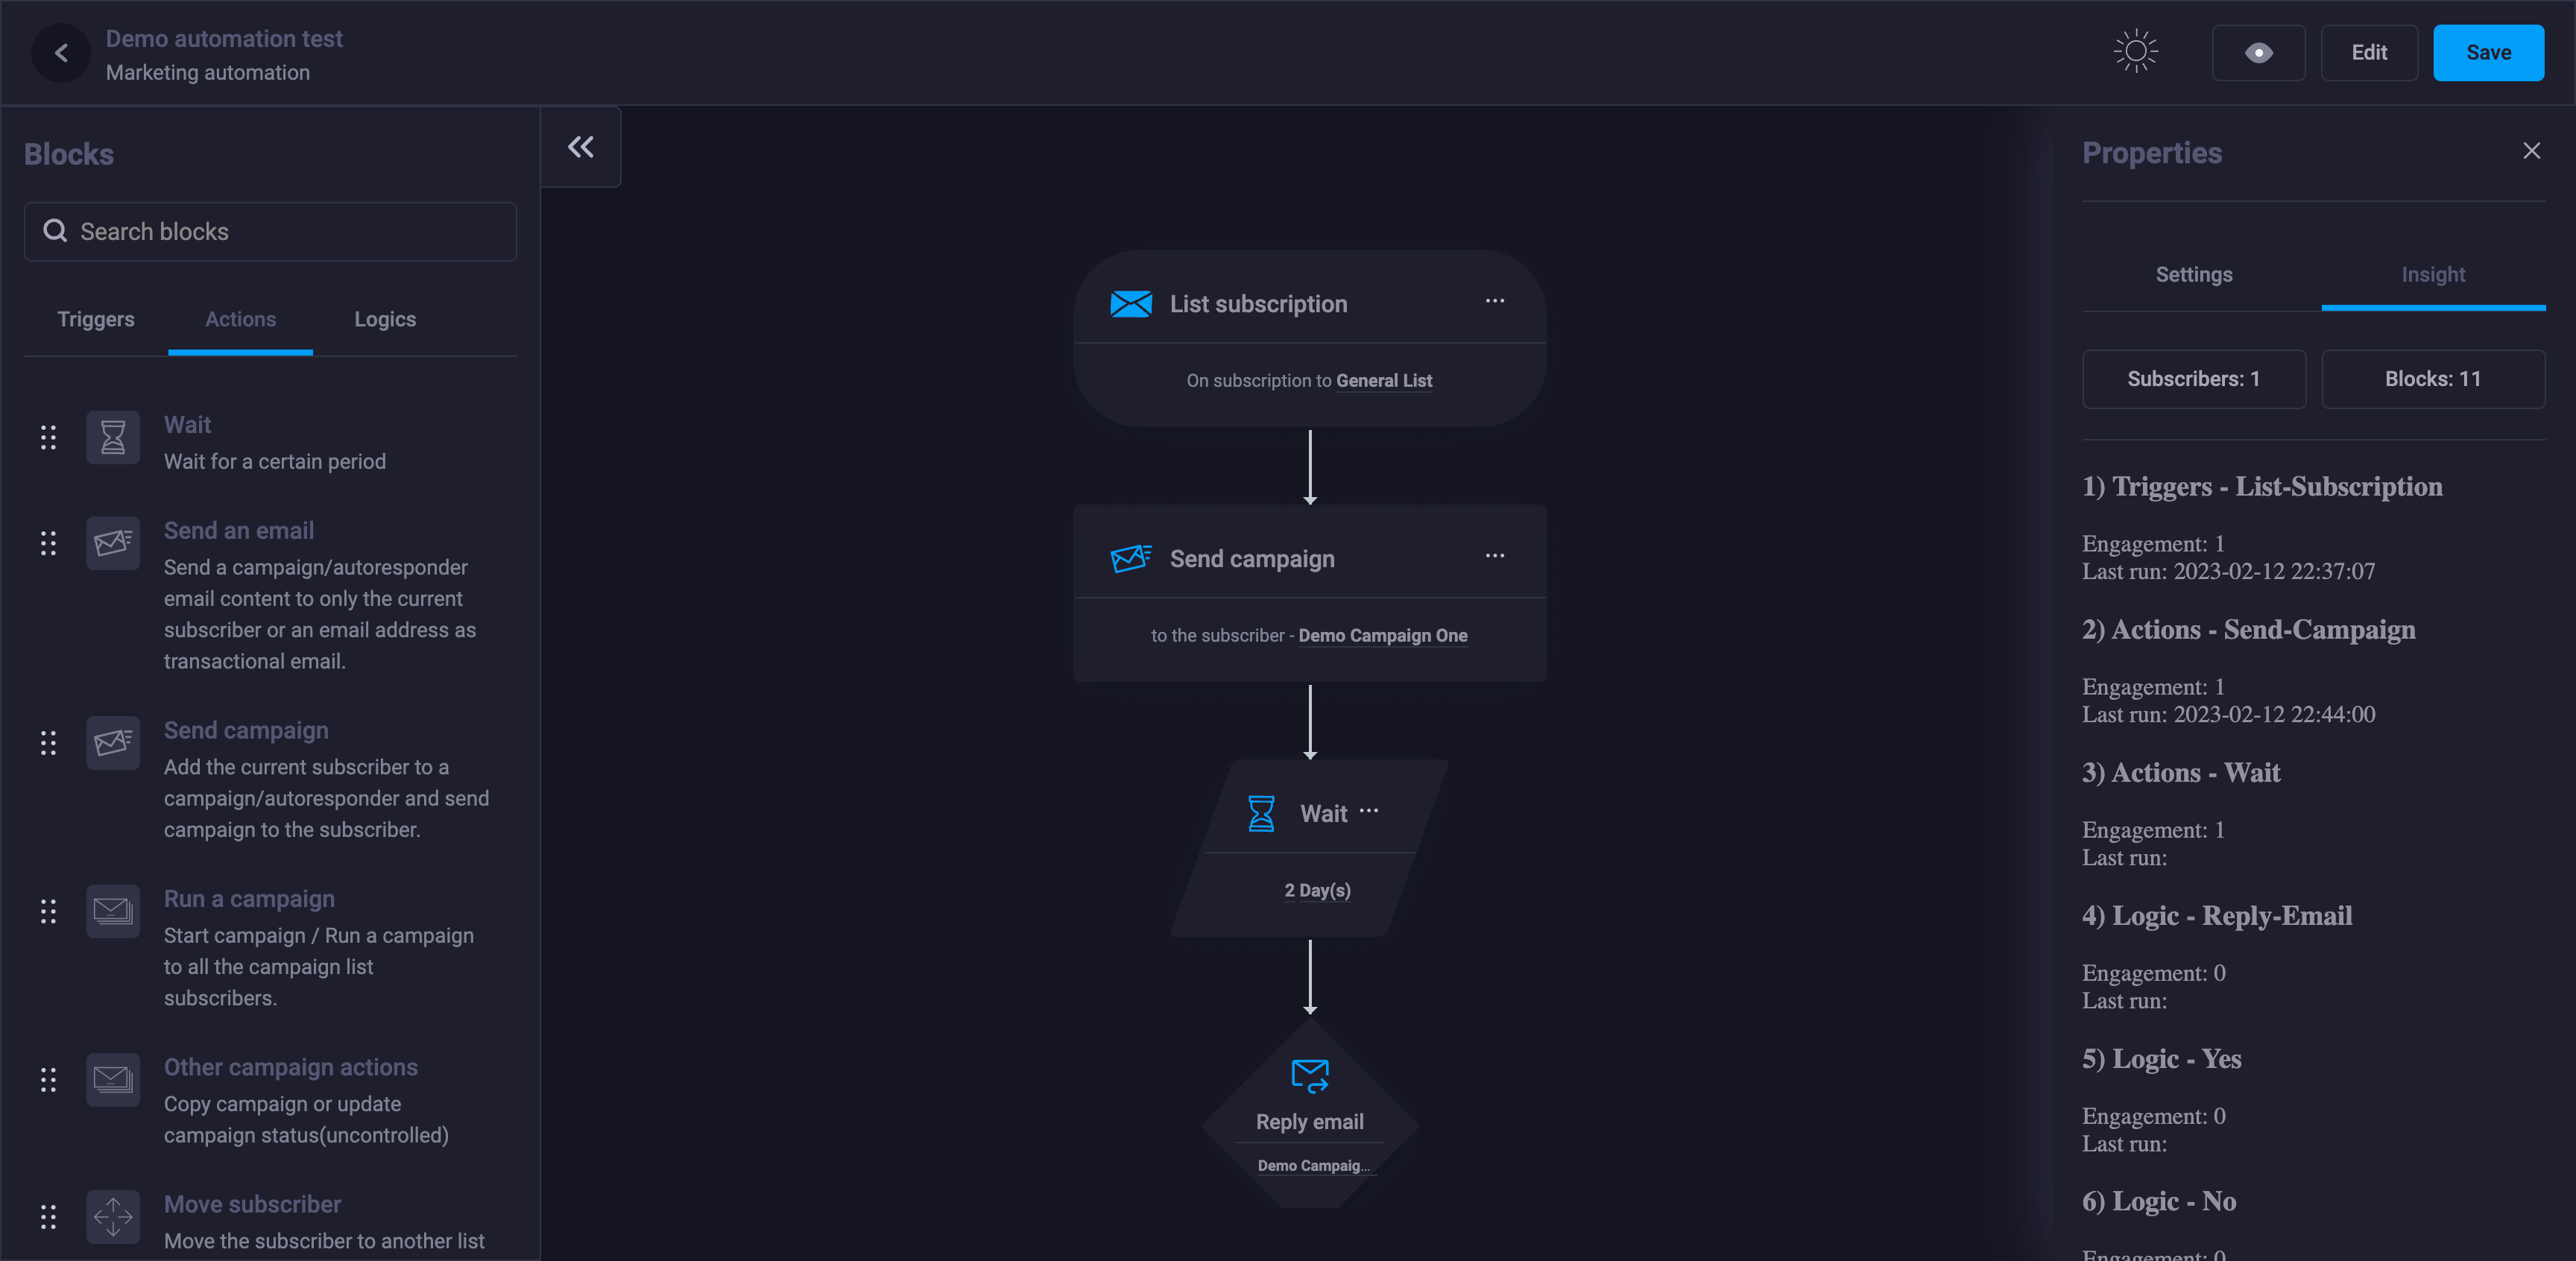Click drag handle beside Other campaign actions
Image resolution: width=2576 pixels, height=1261 pixels.
(48, 1080)
